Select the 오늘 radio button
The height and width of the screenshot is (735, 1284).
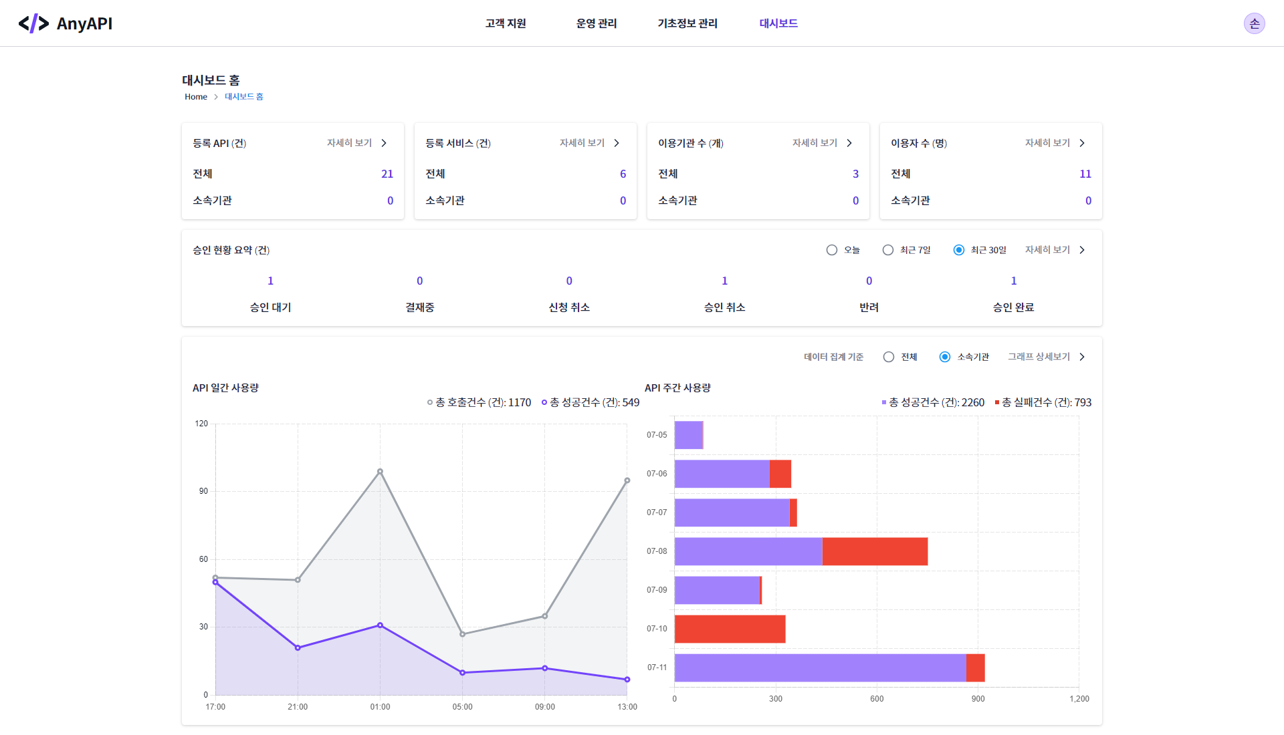click(x=831, y=250)
